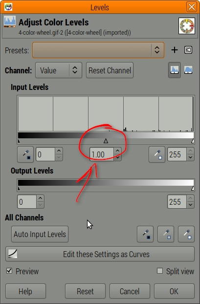Select linear histogram view icon
This screenshot has height=304, width=200.
pos(175,70)
